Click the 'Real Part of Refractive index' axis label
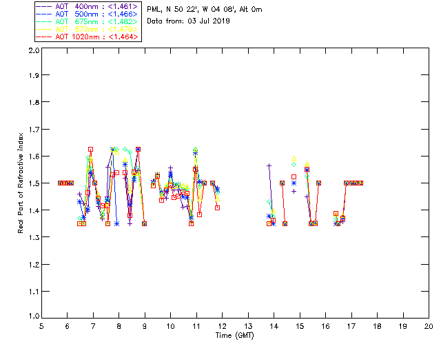This screenshot has height=353, width=441. 20,183
